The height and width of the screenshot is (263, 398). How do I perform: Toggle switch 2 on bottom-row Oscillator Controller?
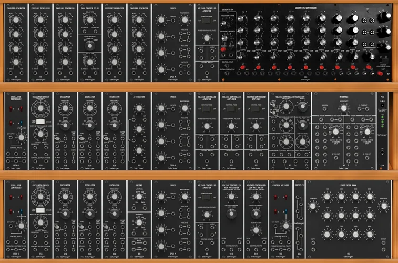(x=22, y=197)
